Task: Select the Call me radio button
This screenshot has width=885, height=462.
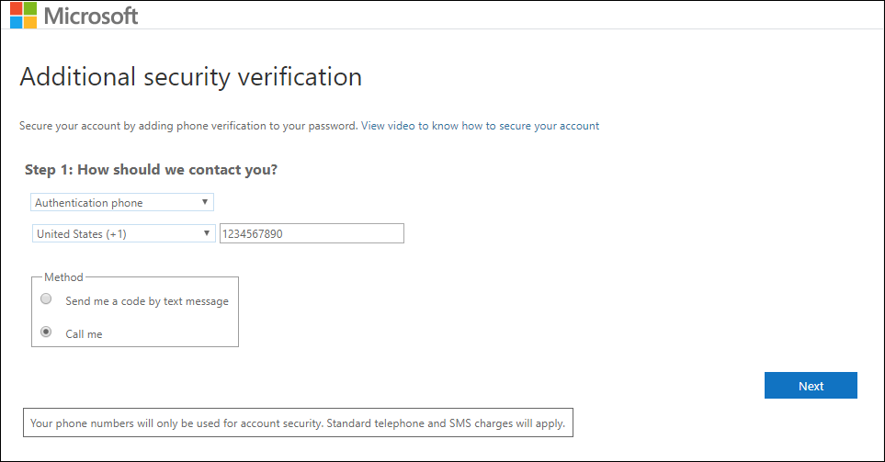Action: pyautogui.click(x=46, y=332)
